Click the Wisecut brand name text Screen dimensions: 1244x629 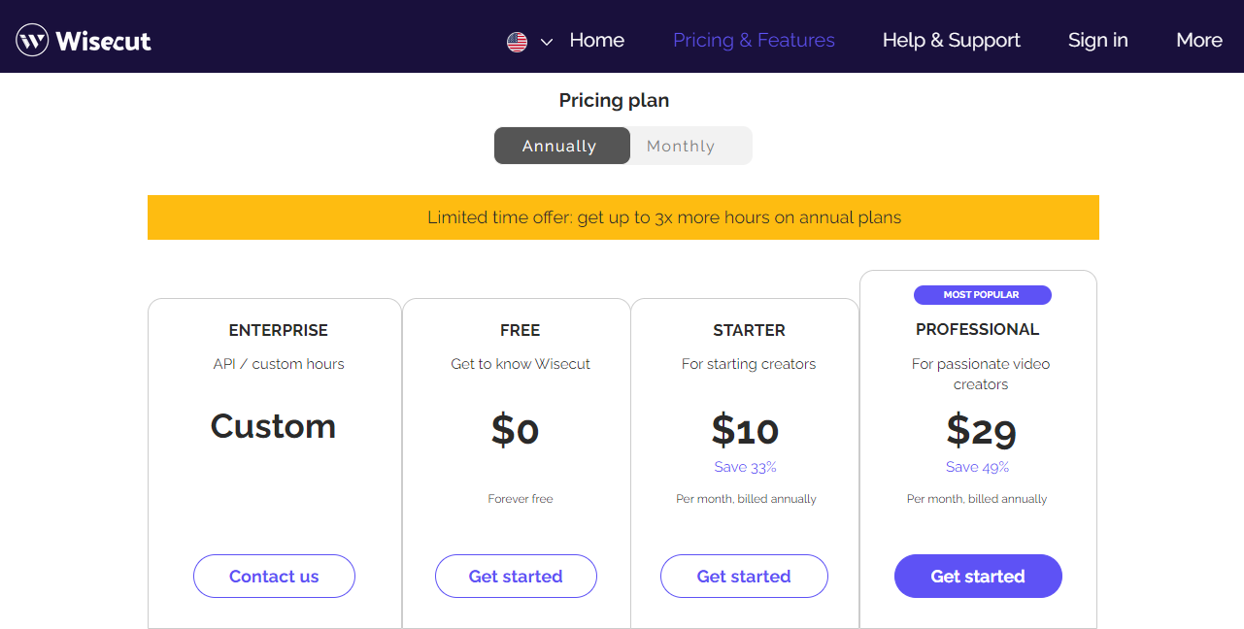coord(103,41)
